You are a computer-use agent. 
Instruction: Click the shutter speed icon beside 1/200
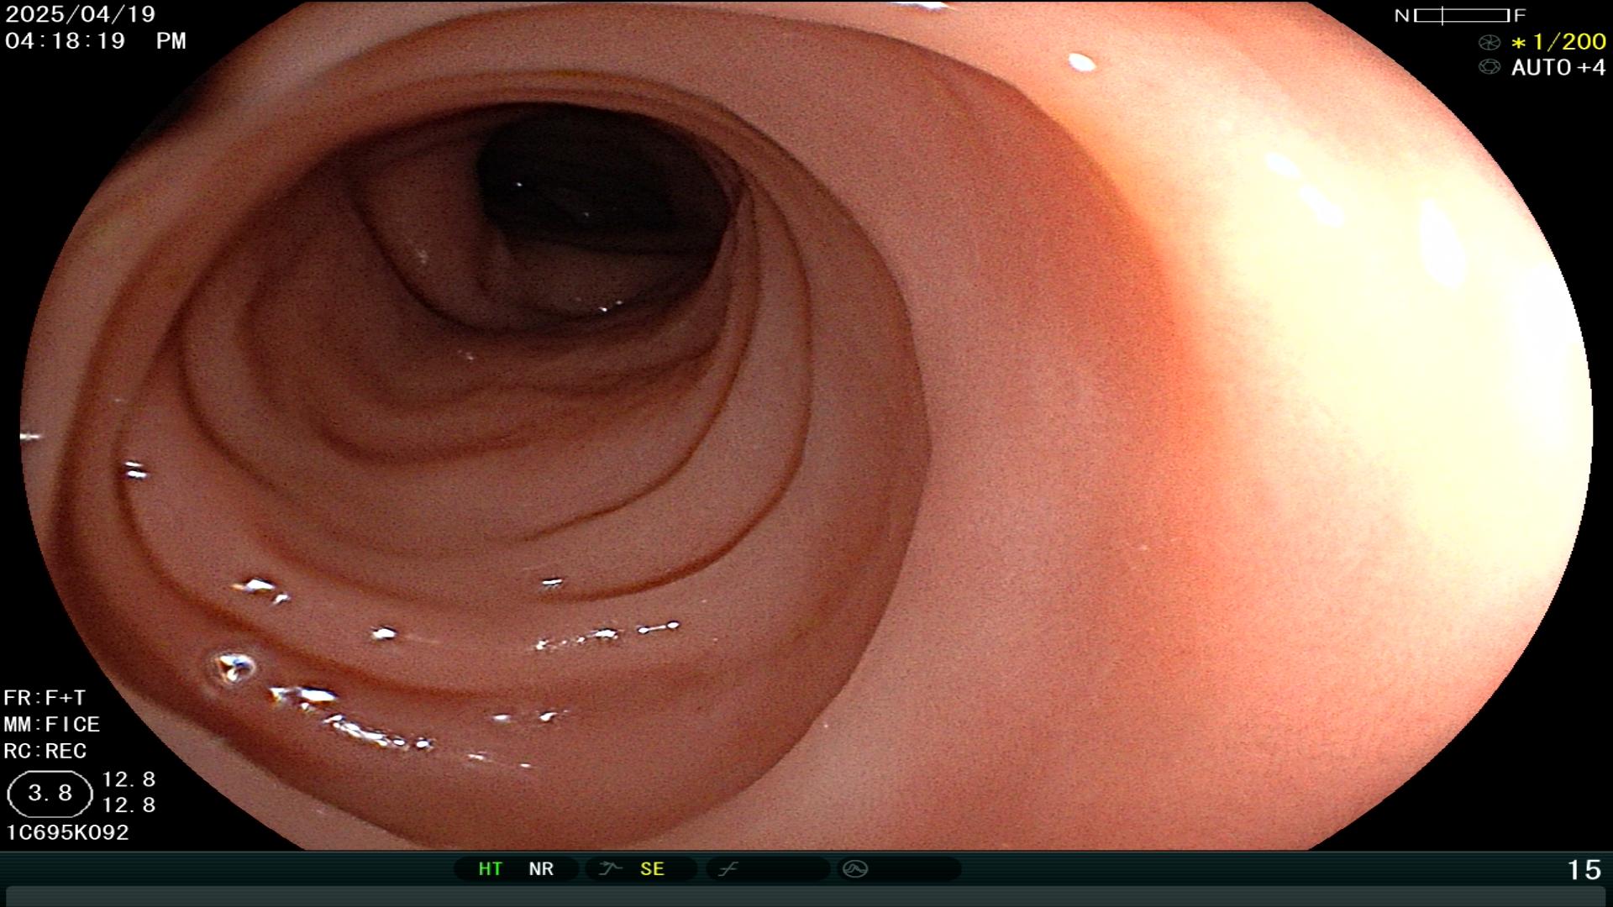[1489, 42]
